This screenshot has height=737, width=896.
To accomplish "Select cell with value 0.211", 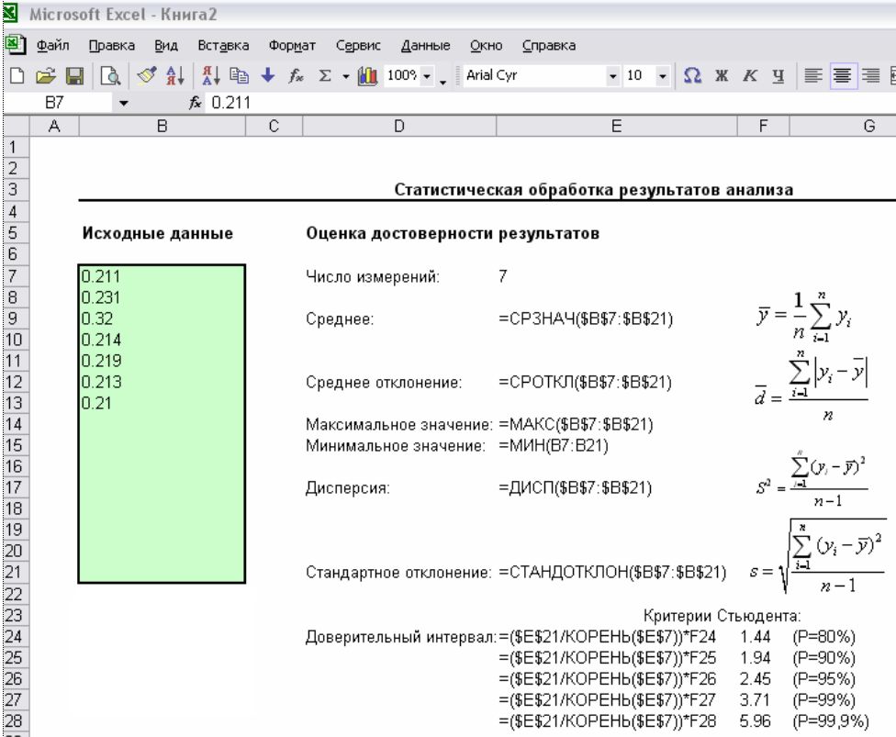I will click(x=162, y=276).
